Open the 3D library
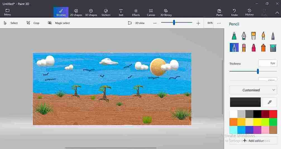The image size is (281, 149). pos(166,12)
